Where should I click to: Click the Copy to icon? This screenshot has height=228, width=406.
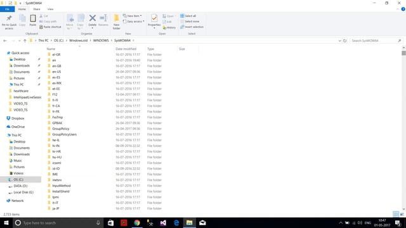[81, 18]
